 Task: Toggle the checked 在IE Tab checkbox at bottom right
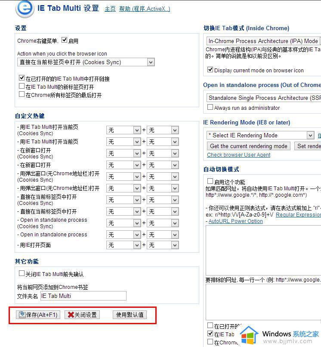point(210,333)
